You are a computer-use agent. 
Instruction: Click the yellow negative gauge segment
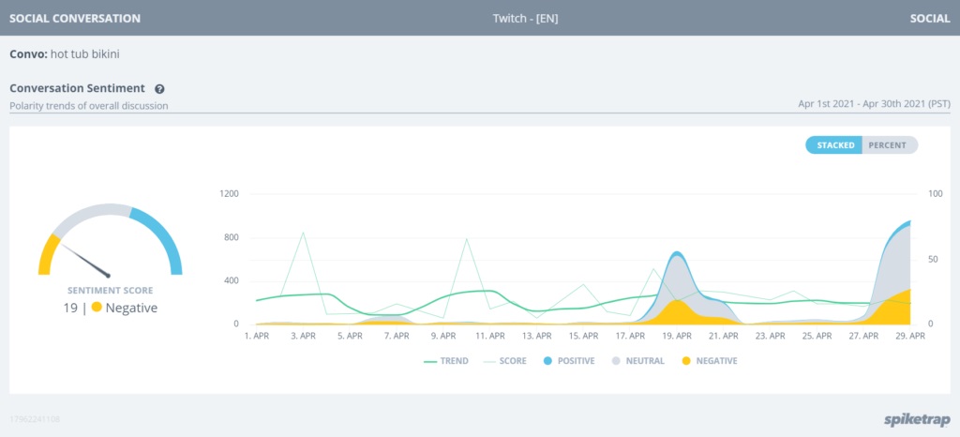(x=49, y=253)
